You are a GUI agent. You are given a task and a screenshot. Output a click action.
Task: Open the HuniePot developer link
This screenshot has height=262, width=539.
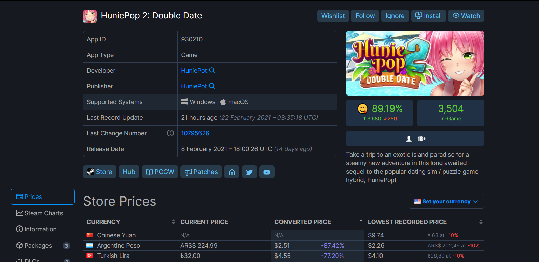point(194,71)
